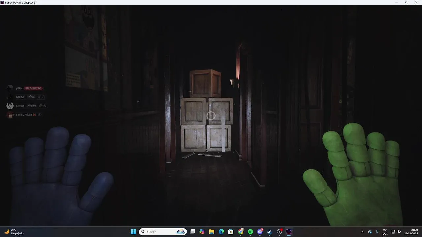Select the Poppy Playtime taskbar icon

pos(289,232)
